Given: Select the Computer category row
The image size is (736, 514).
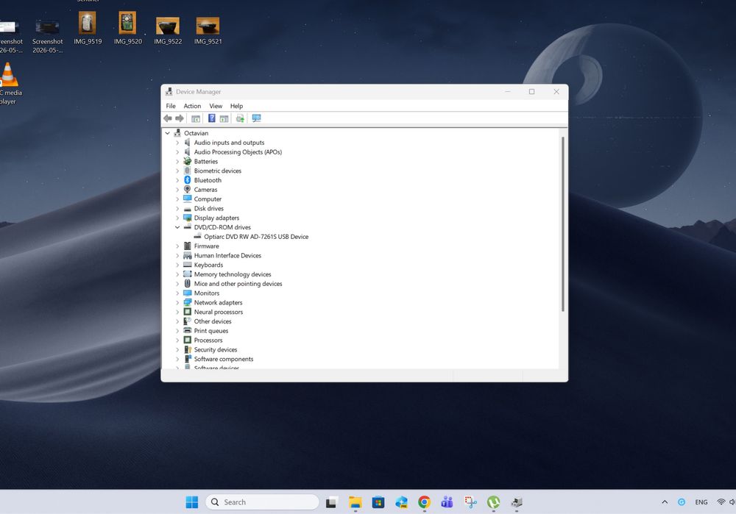Looking at the screenshot, I should click(208, 199).
